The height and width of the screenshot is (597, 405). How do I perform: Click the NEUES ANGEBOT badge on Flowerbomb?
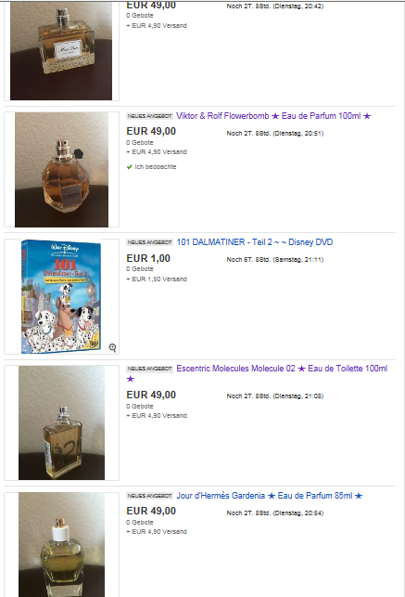point(150,116)
